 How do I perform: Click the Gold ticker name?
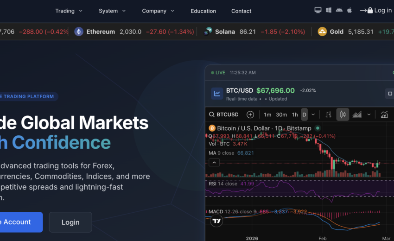click(337, 32)
